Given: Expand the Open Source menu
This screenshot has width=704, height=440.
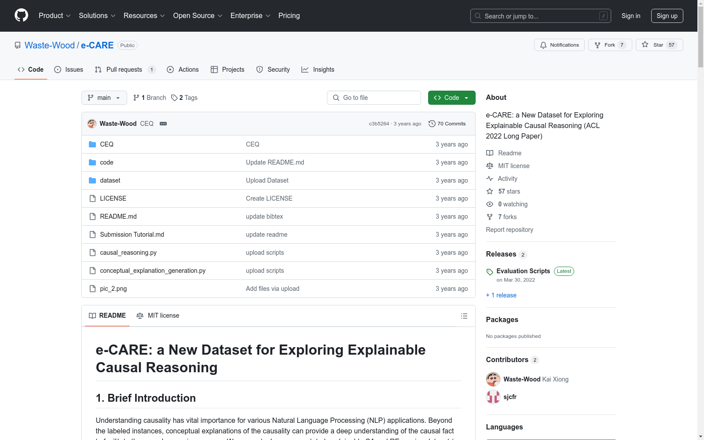Looking at the screenshot, I should pos(198,16).
